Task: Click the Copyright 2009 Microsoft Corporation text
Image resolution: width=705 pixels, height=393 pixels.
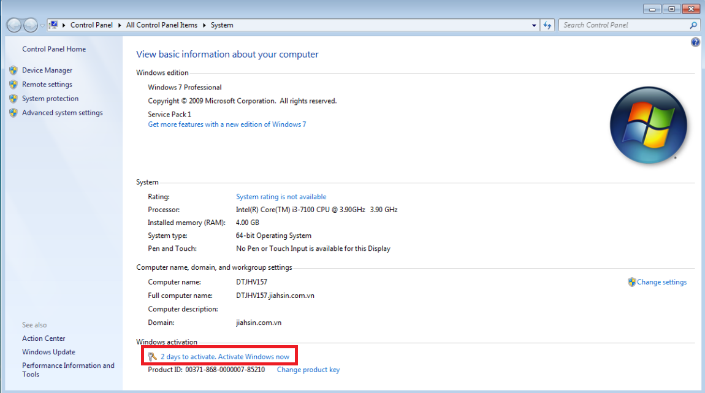Action: click(242, 101)
